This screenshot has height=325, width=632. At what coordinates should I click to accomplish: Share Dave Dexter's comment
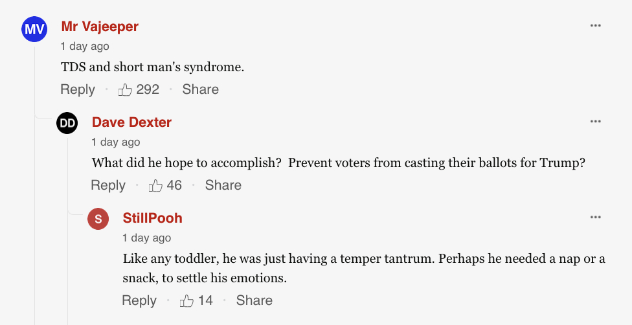coord(223,185)
